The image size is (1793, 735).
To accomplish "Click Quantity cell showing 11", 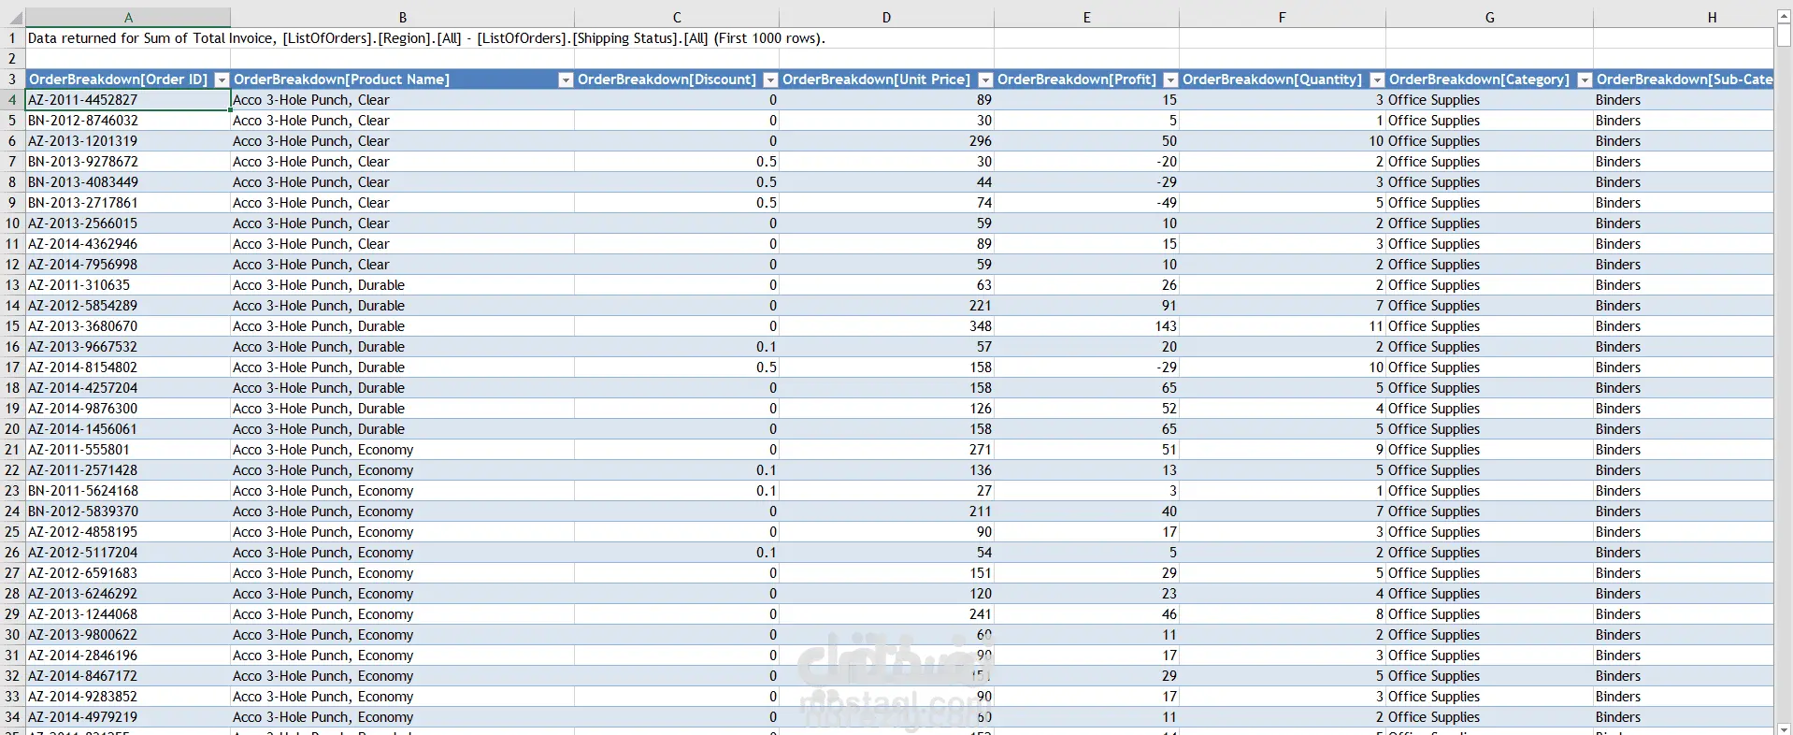I will click(1282, 326).
